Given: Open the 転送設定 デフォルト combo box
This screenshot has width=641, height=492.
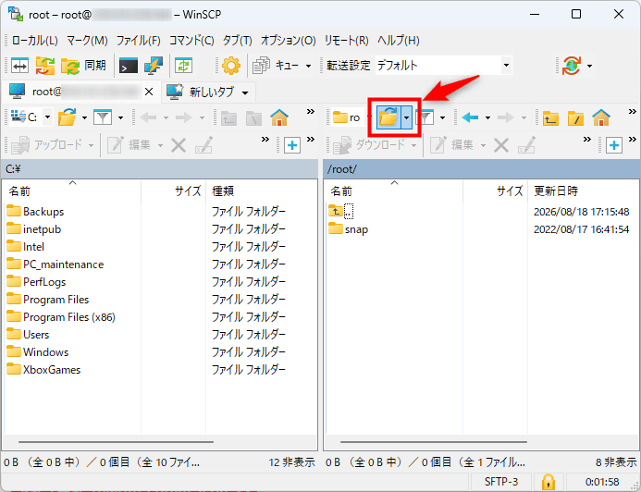Looking at the screenshot, I should point(443,66).
